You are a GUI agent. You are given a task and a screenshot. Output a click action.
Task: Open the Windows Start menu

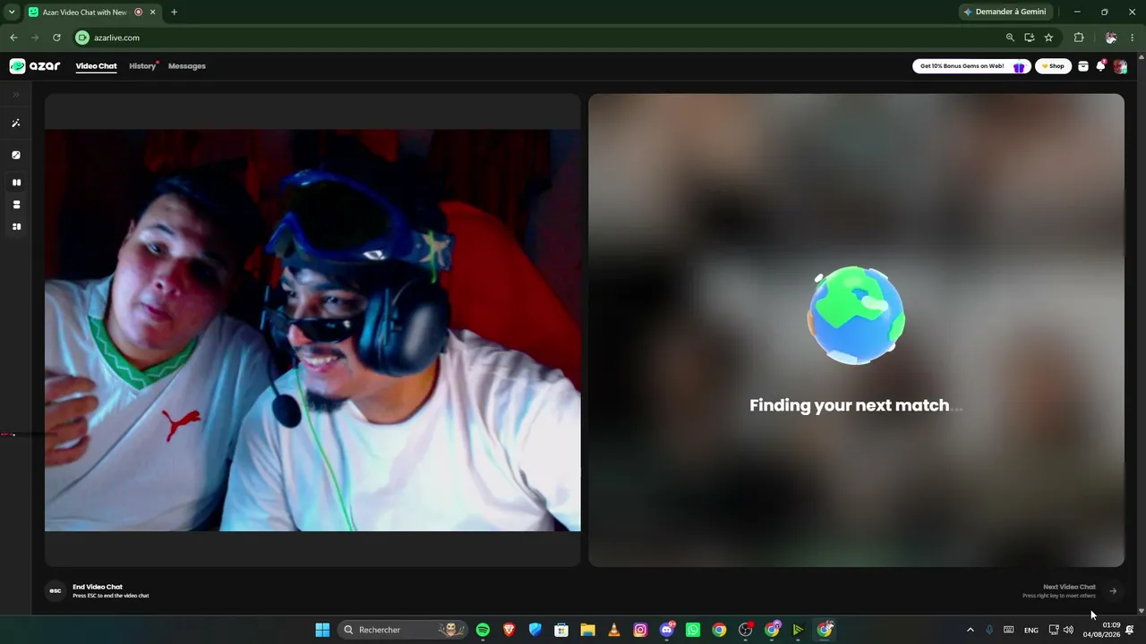click(322, 630)
